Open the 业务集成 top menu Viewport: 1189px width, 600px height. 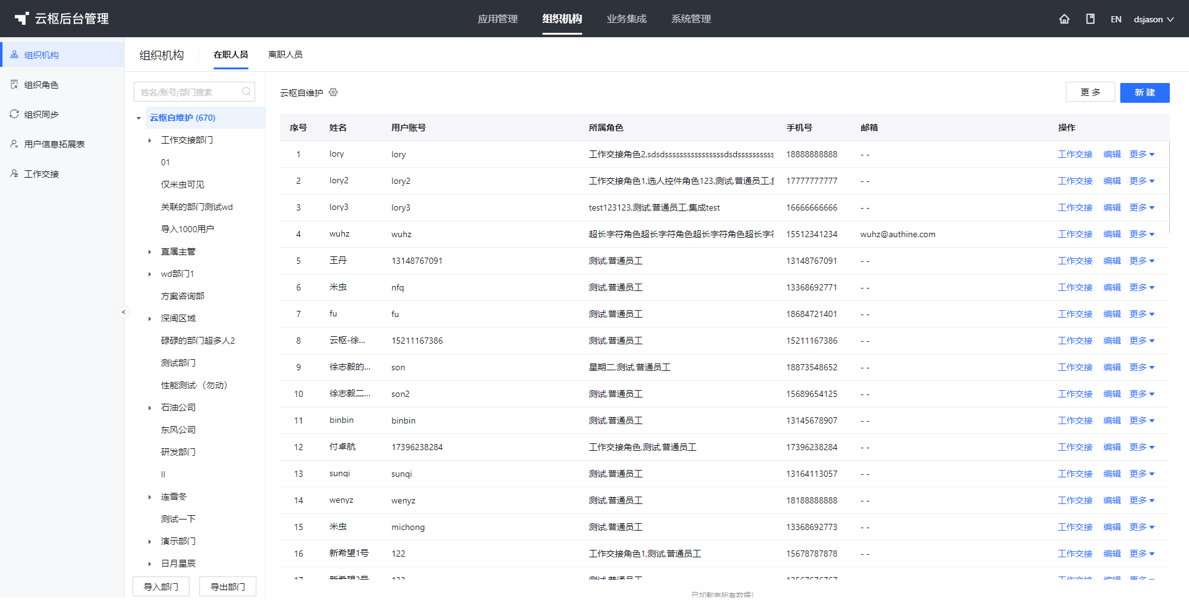click(x=626, y=19)
